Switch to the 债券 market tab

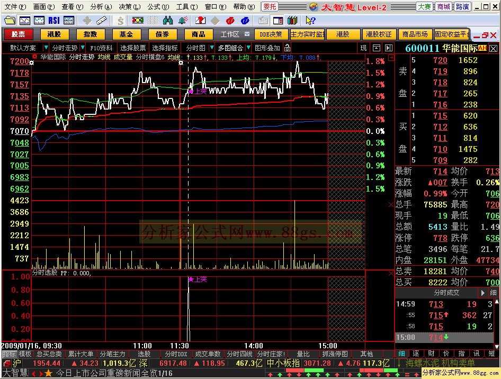coord(162,34)
